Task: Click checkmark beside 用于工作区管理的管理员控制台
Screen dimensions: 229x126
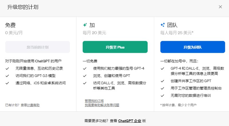Action: point(162,88)
